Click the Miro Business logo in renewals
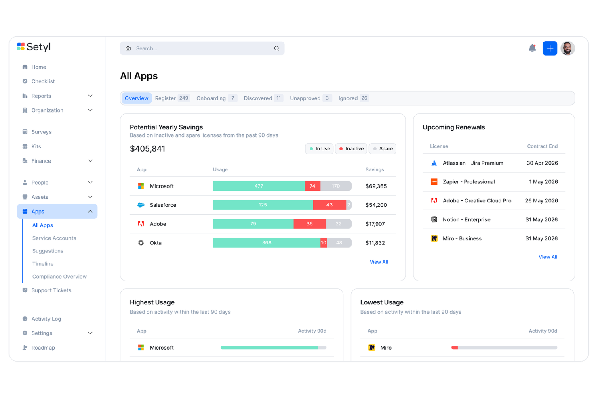The width and height of the screenshot is (598, 398). click(434, 239)
